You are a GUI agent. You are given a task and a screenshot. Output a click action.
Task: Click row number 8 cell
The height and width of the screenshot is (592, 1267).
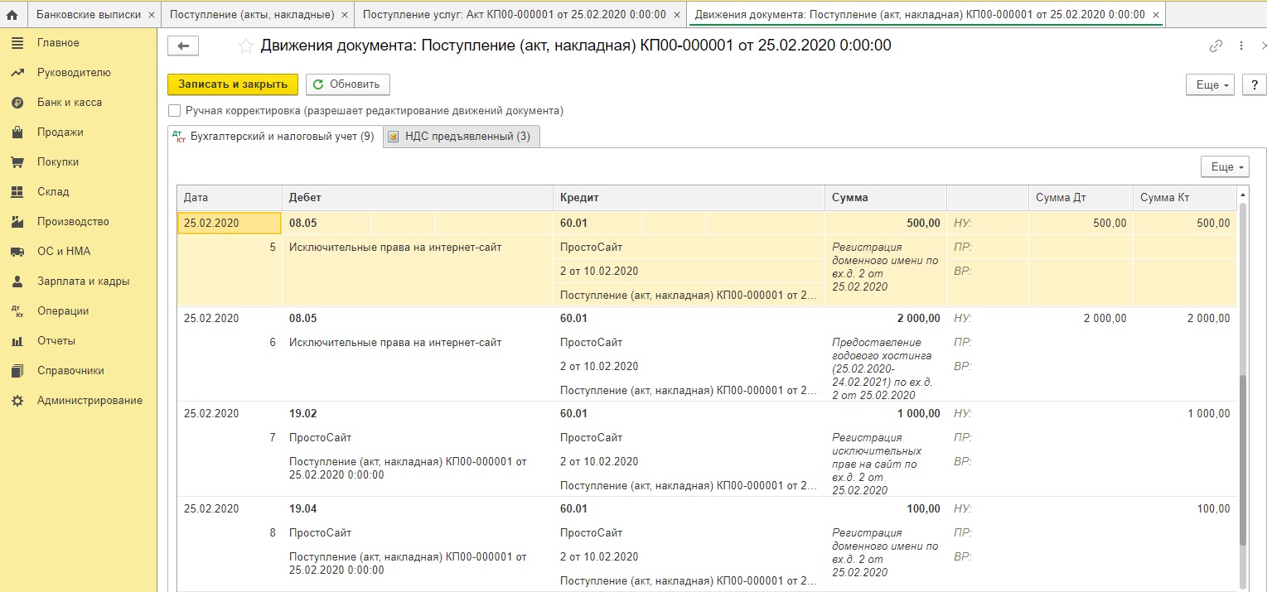(x=273, y=532)
